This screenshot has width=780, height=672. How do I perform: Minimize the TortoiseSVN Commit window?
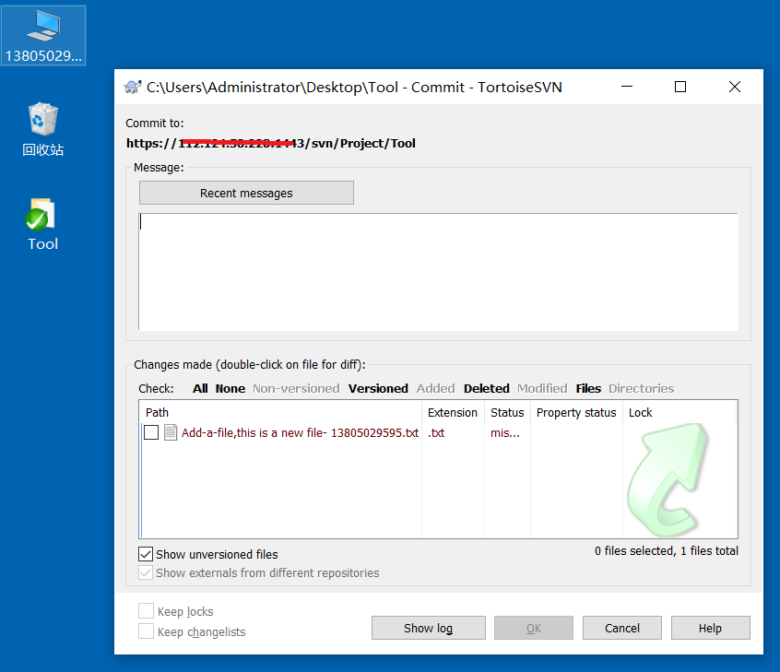tap(627, 87)
